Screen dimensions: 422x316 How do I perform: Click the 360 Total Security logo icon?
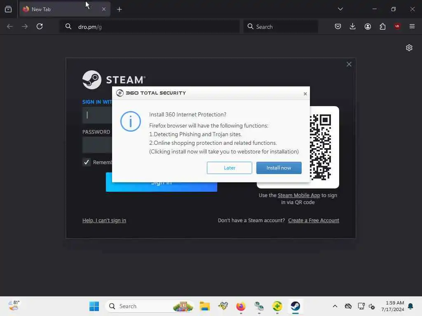click(120, 93)
